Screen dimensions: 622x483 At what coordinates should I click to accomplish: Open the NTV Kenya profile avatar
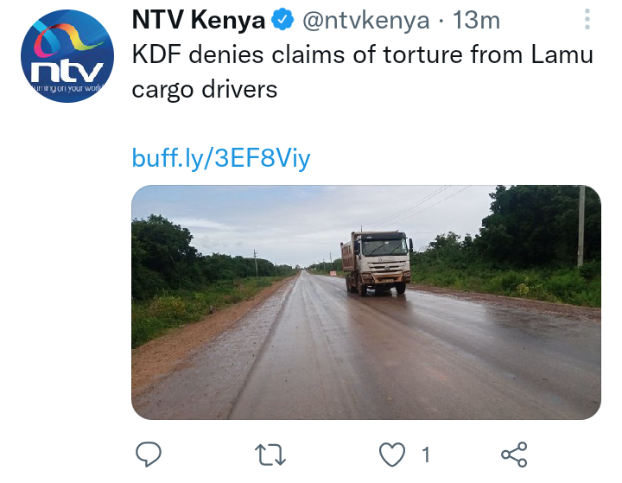(67, 56)
